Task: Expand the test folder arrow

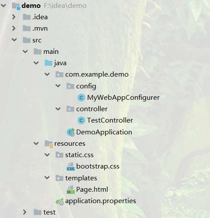Action: (x=25, y=212)
